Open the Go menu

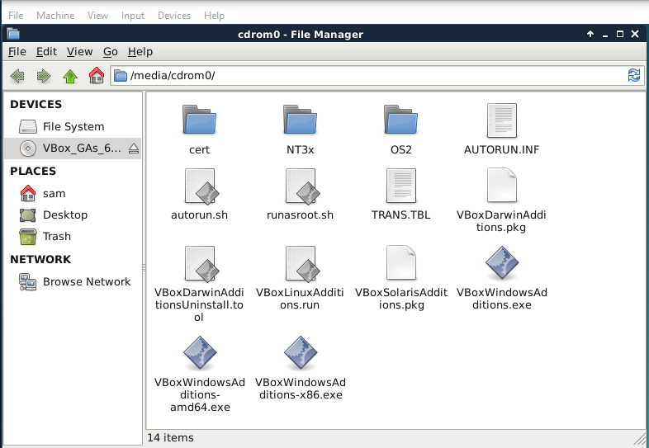111,52
